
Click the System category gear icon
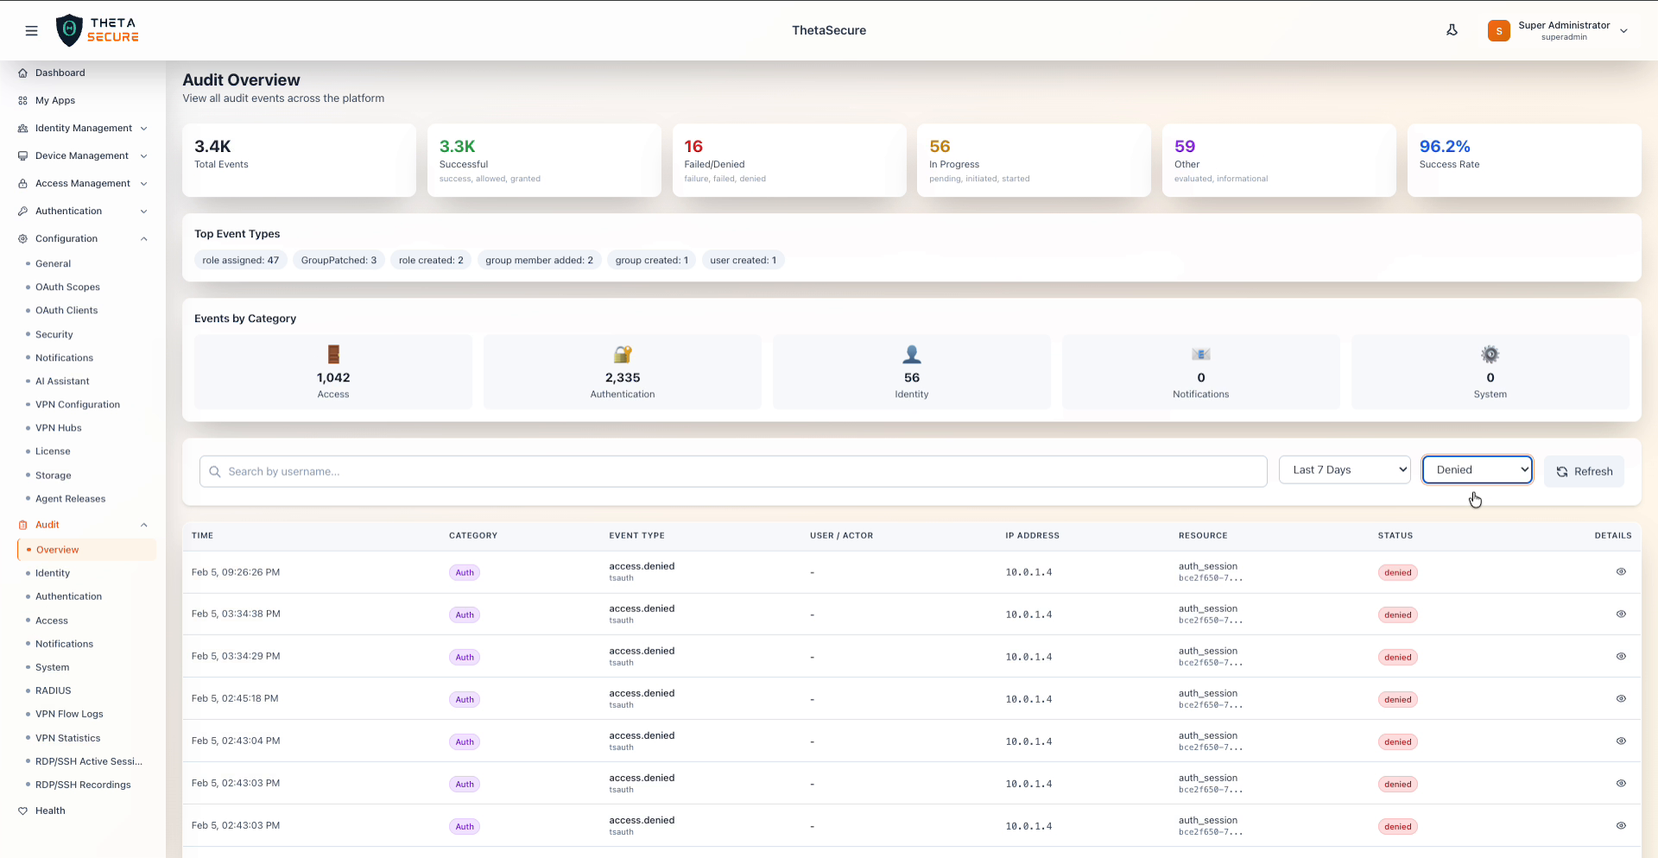pos(1490,354)
